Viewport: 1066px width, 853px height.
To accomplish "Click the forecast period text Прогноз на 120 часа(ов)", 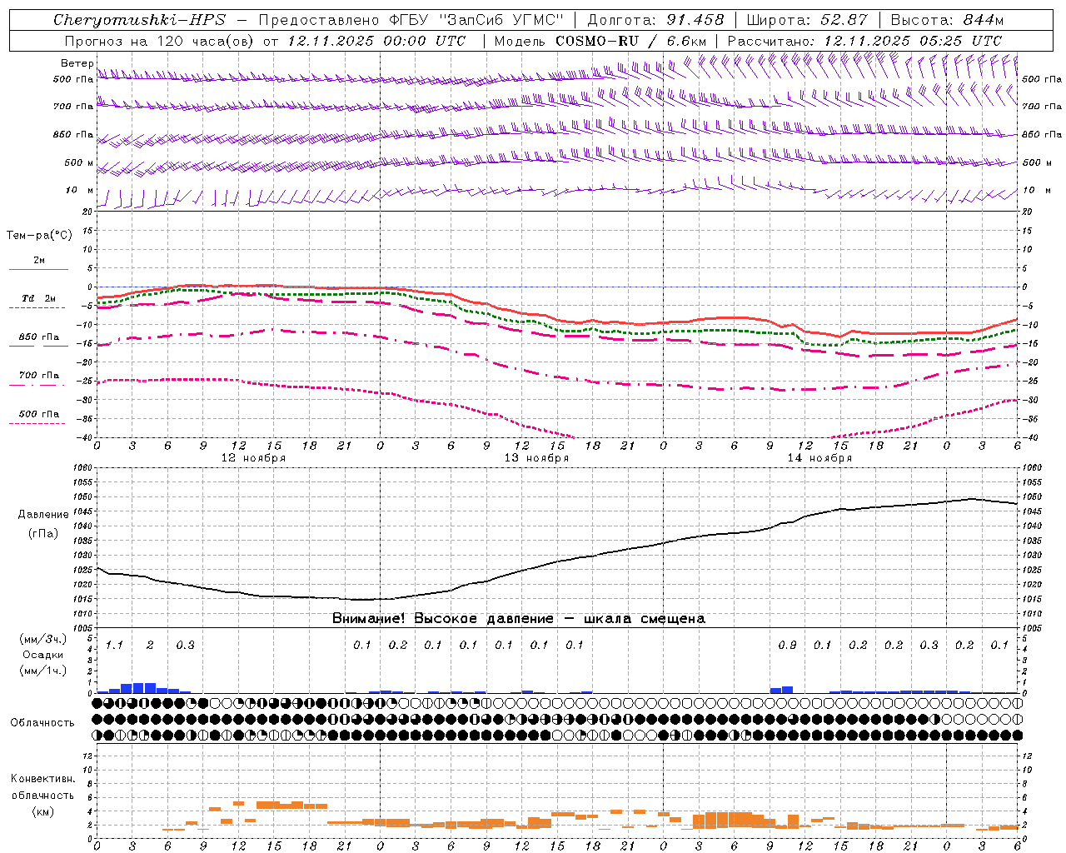I will (x=160, y=41).
